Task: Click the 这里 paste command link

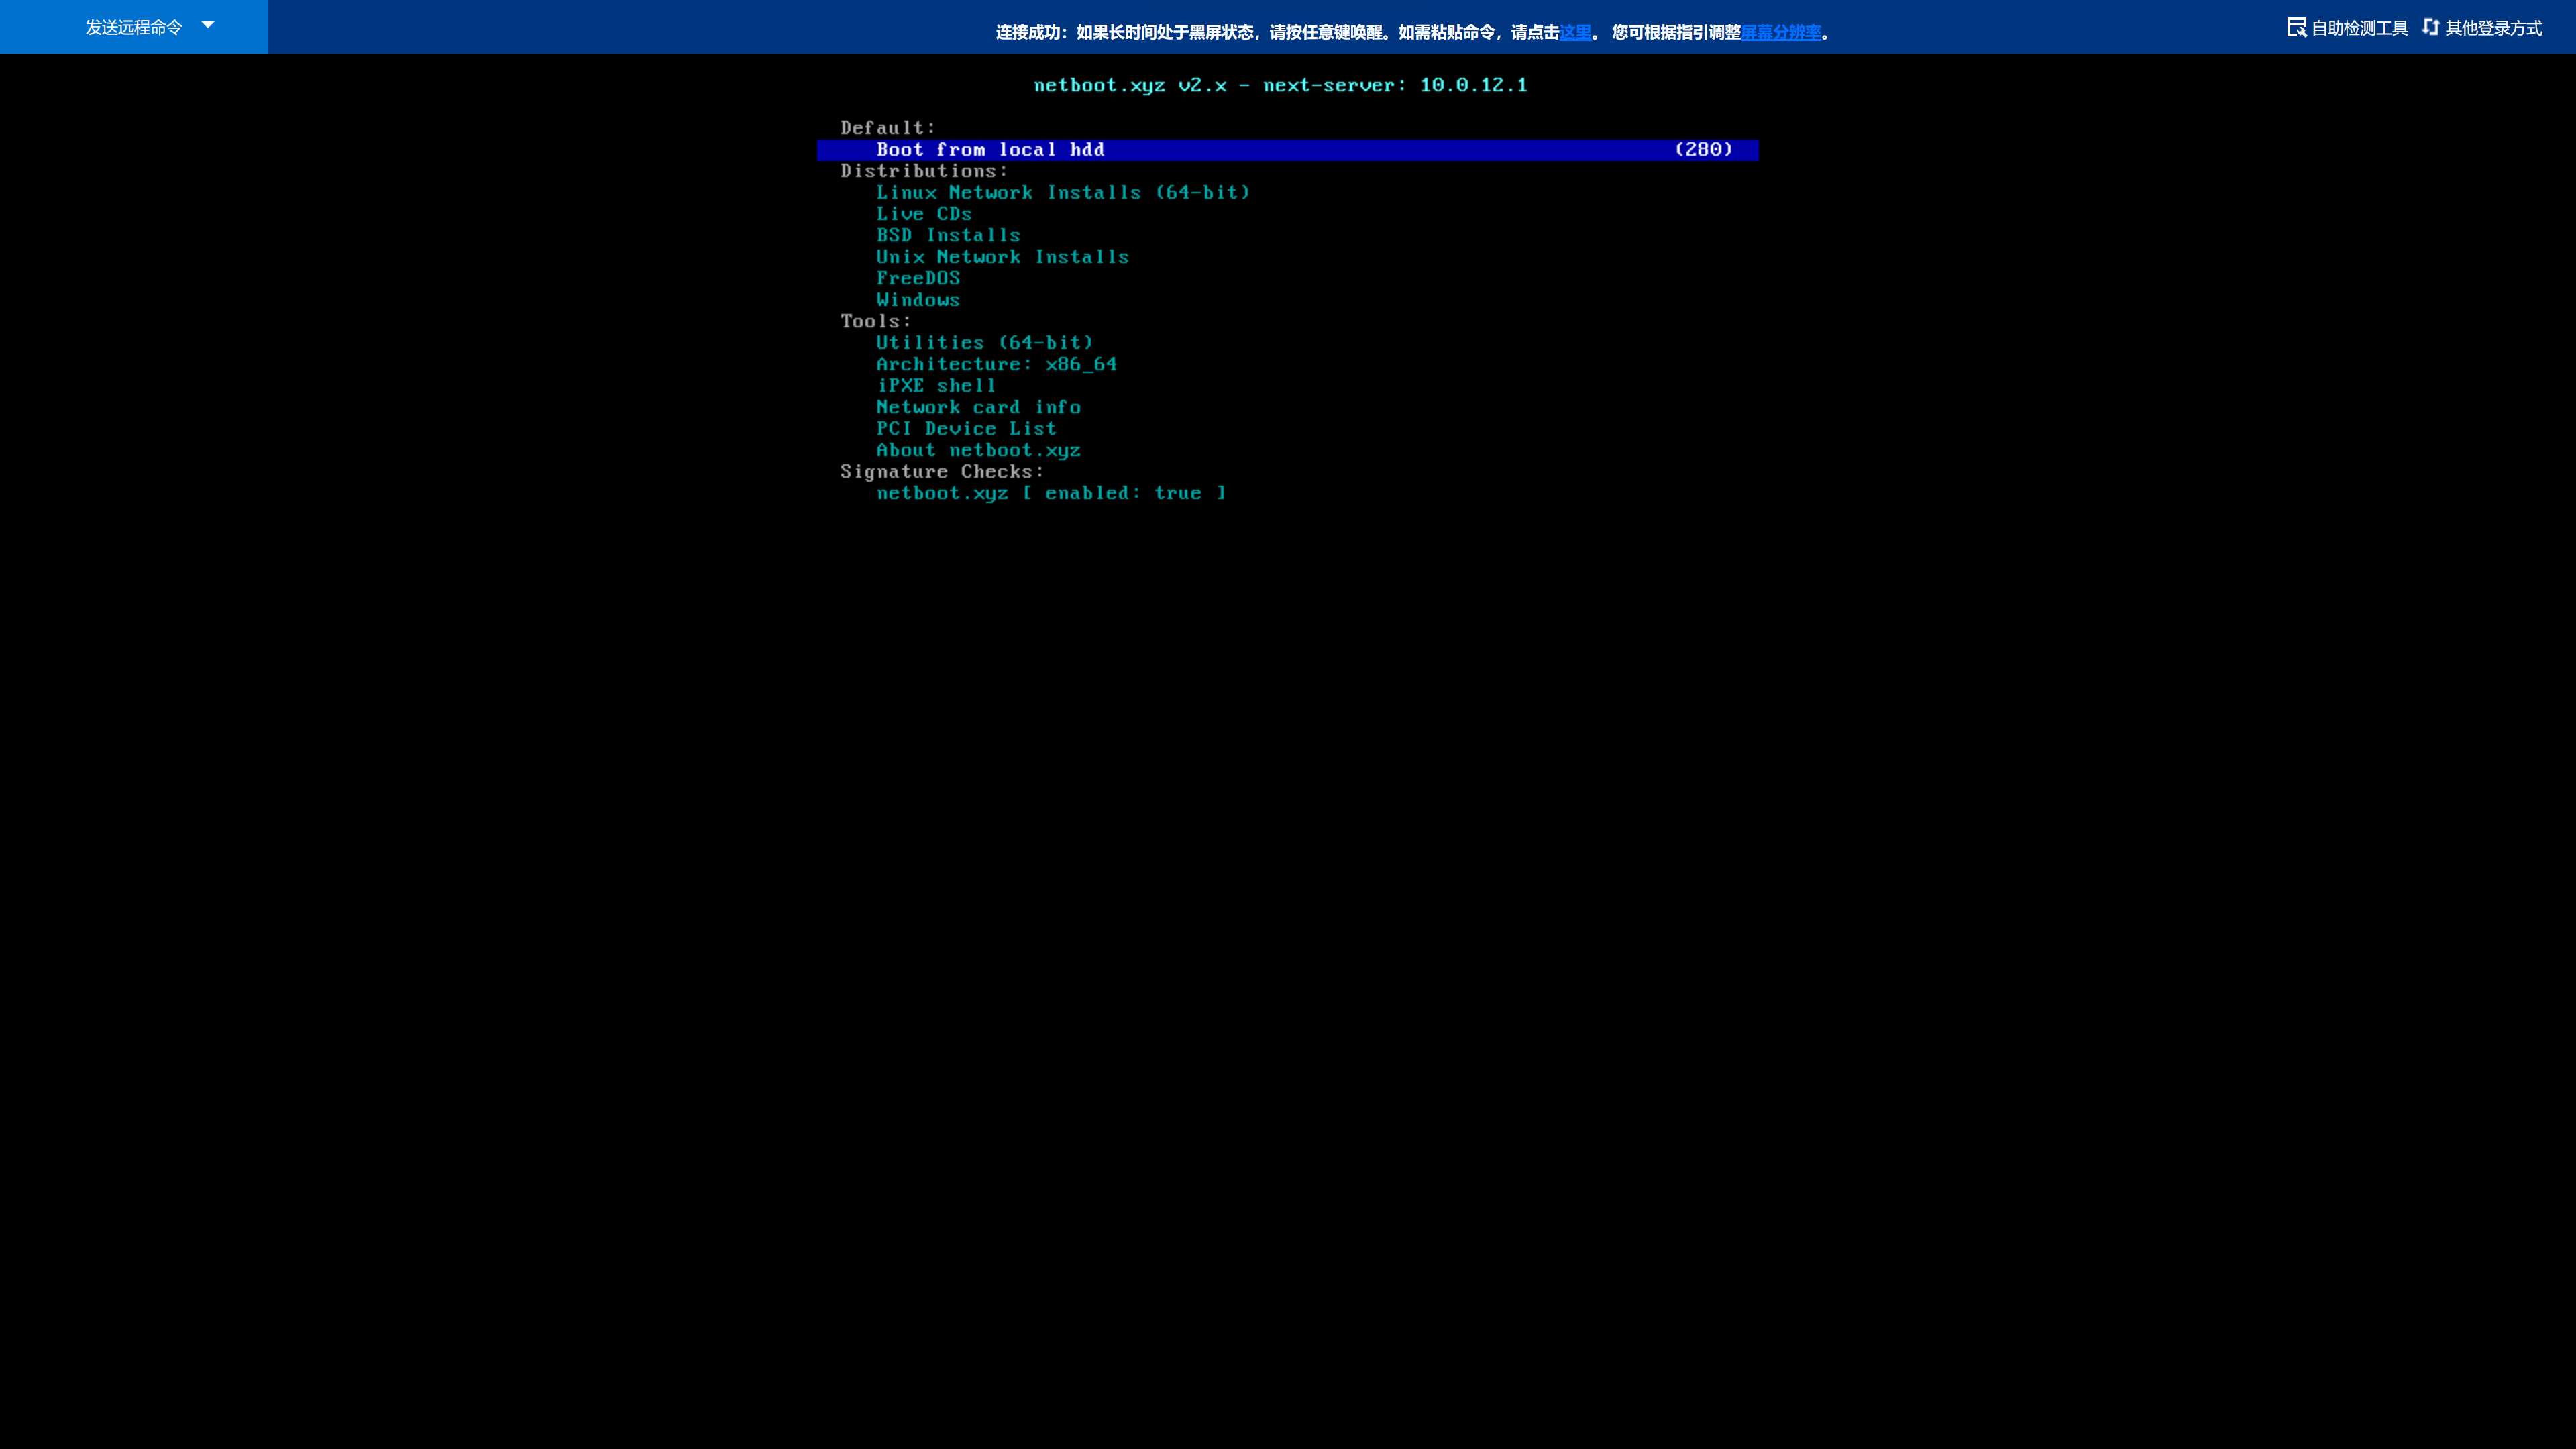Action: [x=1575, y=32]
